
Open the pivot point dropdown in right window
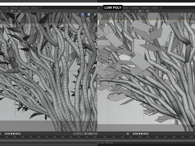[x=136, y=11]
